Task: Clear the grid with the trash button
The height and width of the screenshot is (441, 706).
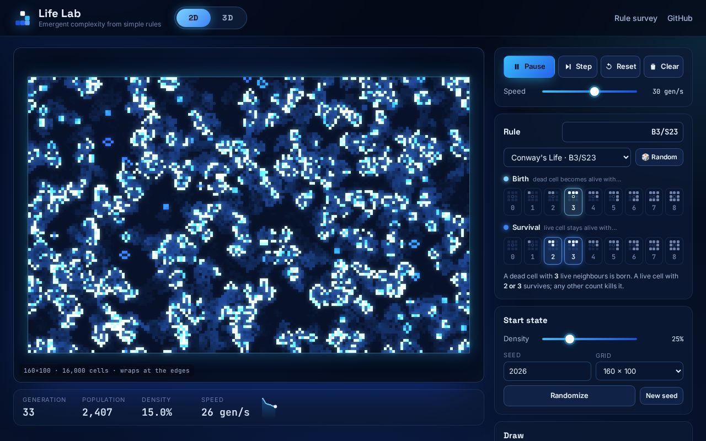Action: tap(664, 67)
